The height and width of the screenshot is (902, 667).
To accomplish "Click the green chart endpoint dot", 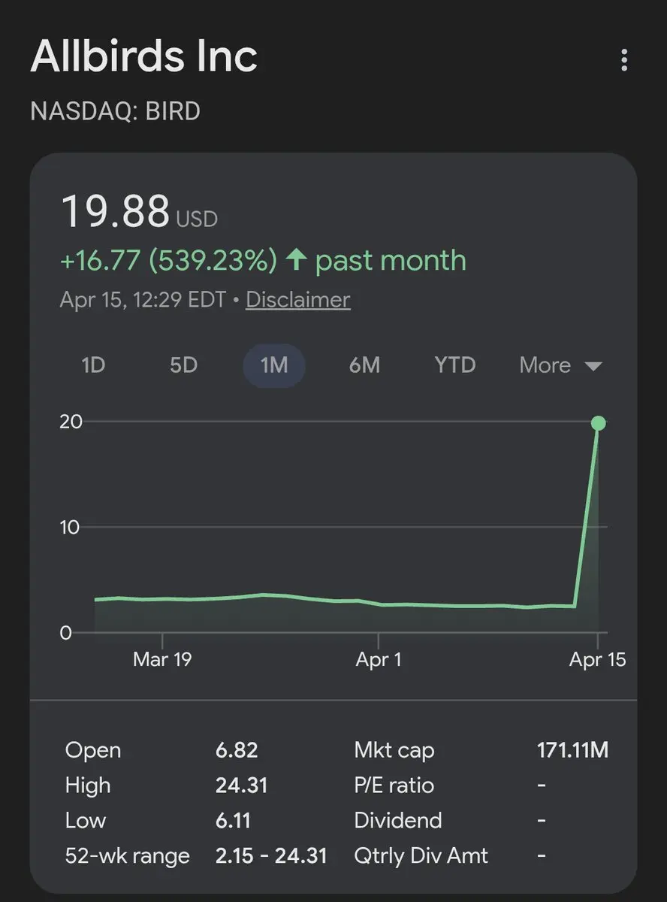I will pyautogui.click(x=598, y=423).
